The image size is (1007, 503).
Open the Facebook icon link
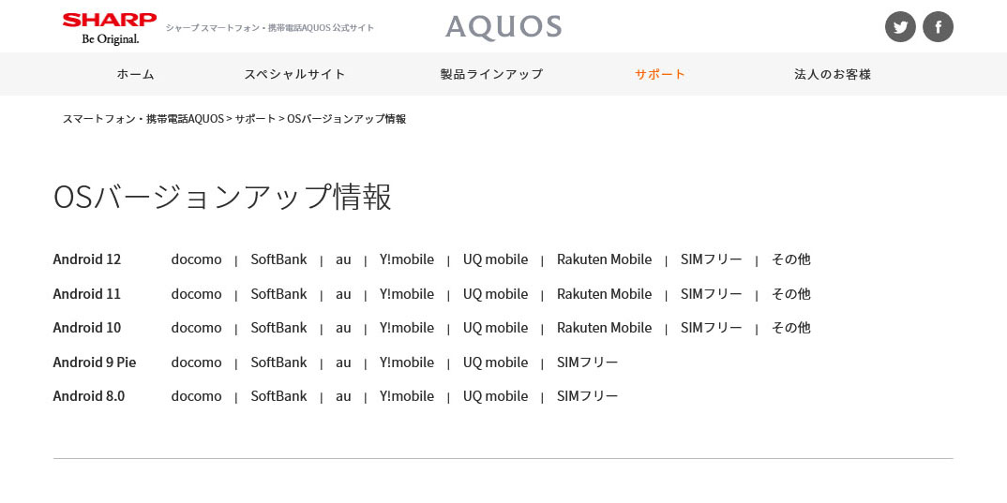click(x=938, y=27)
